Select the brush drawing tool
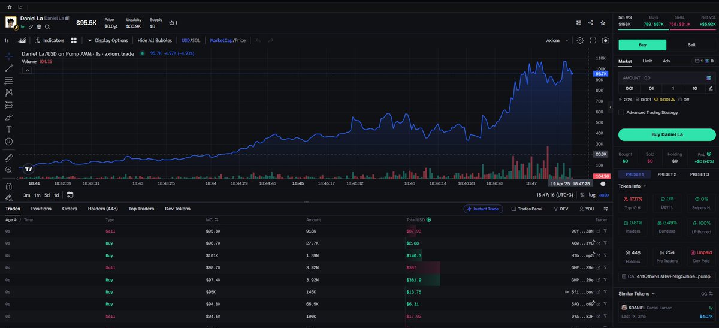Viewport: 719px width, 328px height. pyautogui.click(x=9, y=117)
